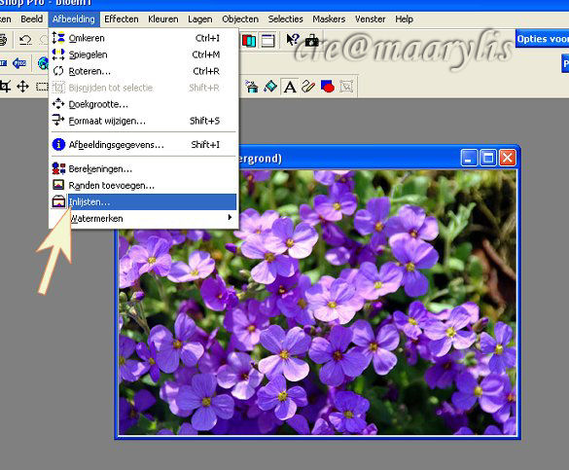Click the Opties voor panel header
The width and height of the screenshot is (569, 470).
pyautogui.click(x=542, y=39)
